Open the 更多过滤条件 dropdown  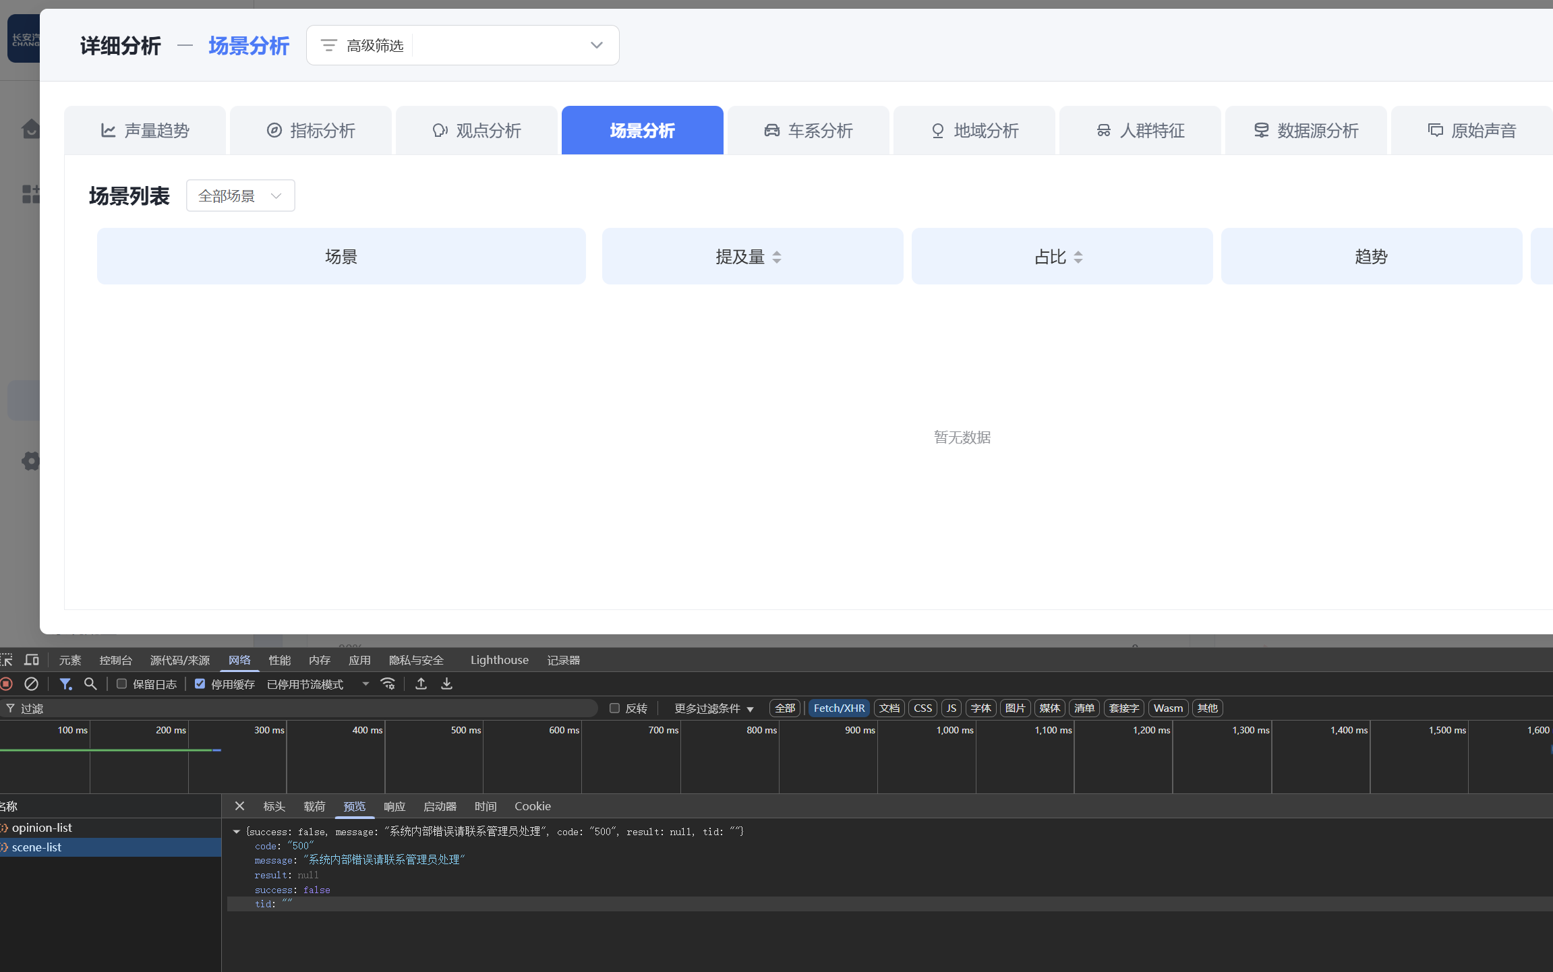click(x=713, y=708)
